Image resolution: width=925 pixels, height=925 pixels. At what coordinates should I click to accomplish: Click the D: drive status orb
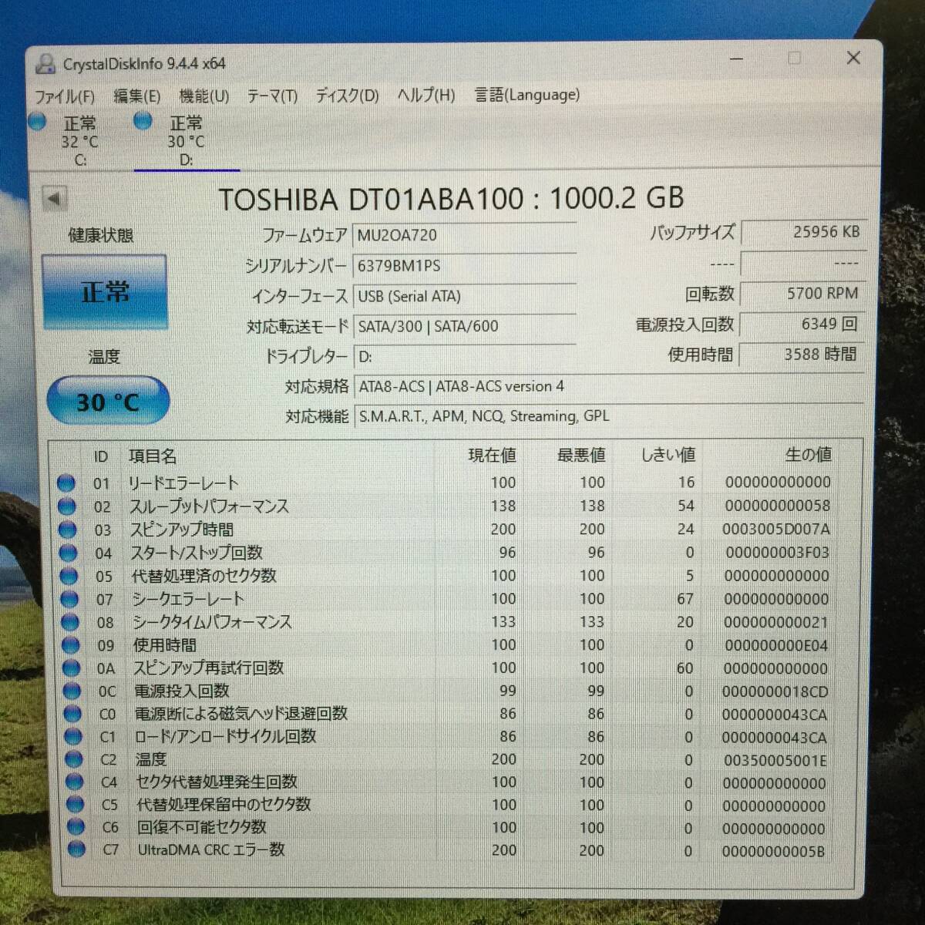pyautogui.click(x=143, y=121)
